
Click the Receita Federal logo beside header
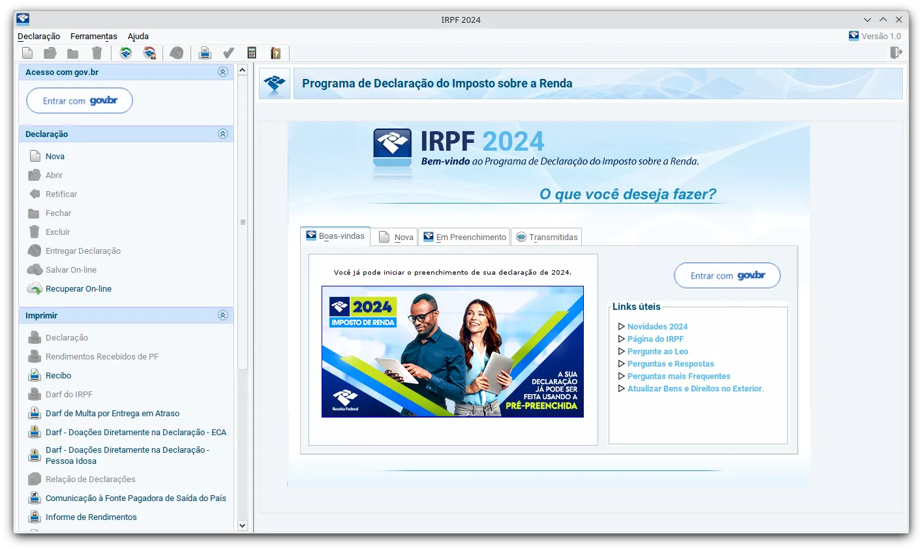pyautogui.click(x=275, y=84)
